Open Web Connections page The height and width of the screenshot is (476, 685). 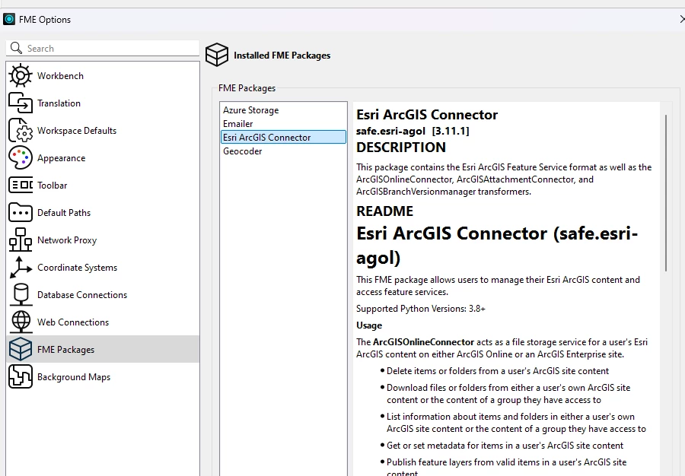tap(103, 322)
